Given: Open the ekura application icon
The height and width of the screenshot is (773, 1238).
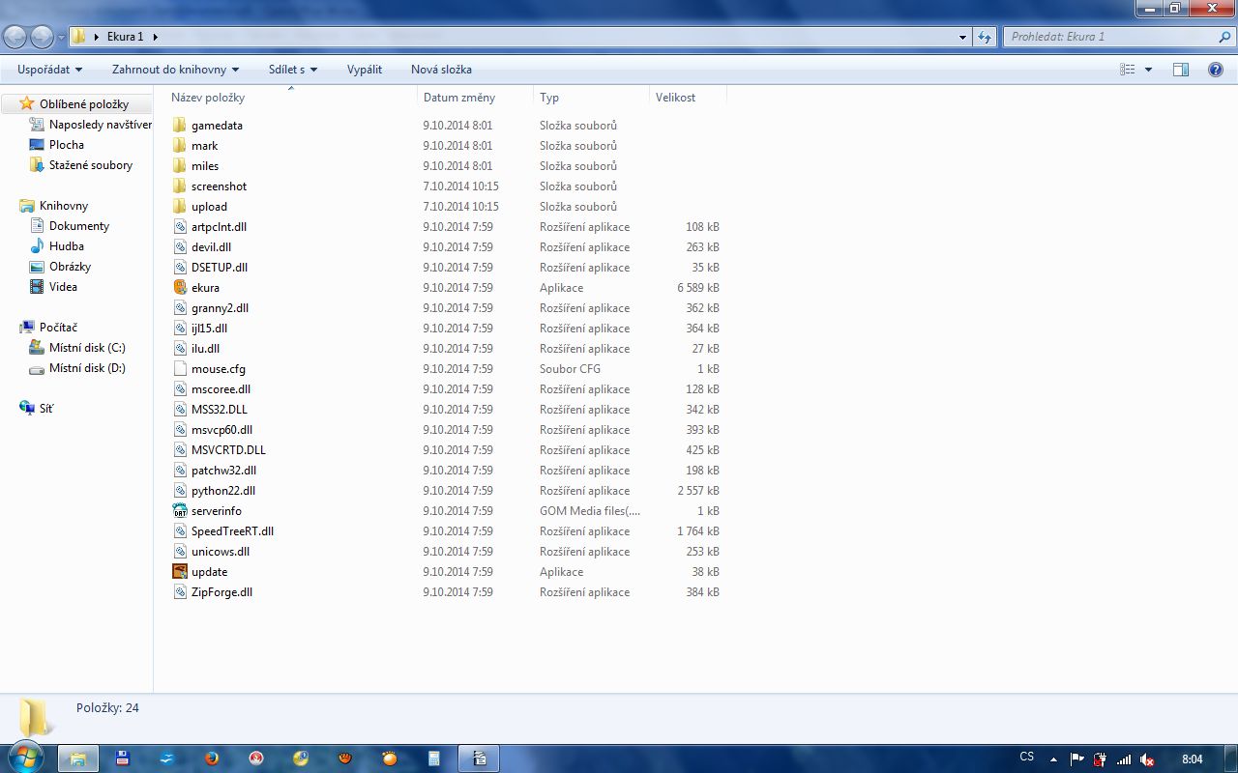Looking at the screenshot, I should (180, 287).
